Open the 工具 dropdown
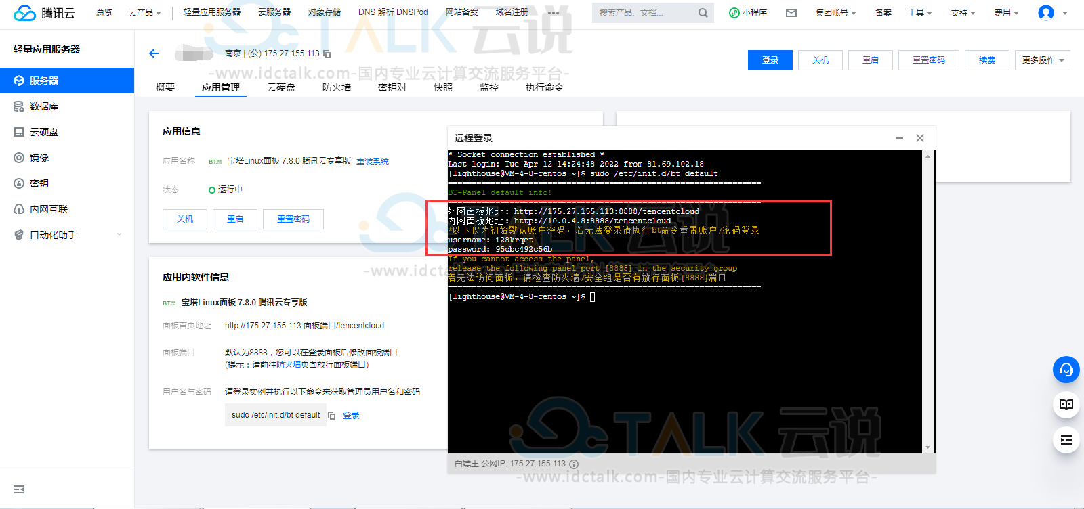 [x=920, y=13]
